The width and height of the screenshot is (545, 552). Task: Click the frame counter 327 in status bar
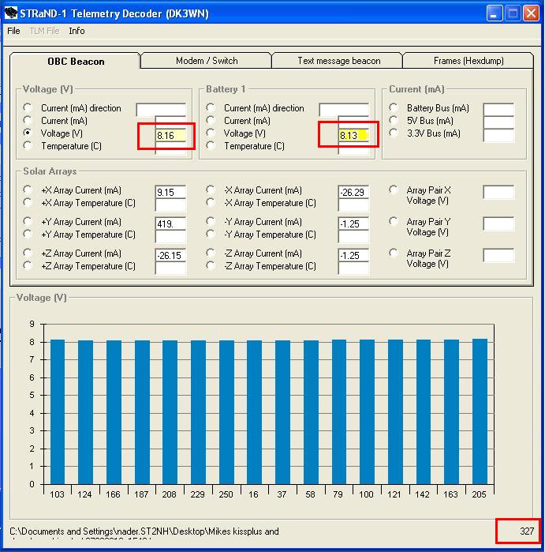[527, 531]
